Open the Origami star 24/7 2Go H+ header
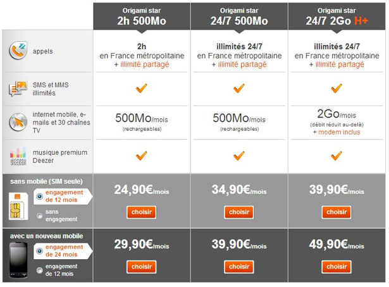 click(x=337, y=15)
